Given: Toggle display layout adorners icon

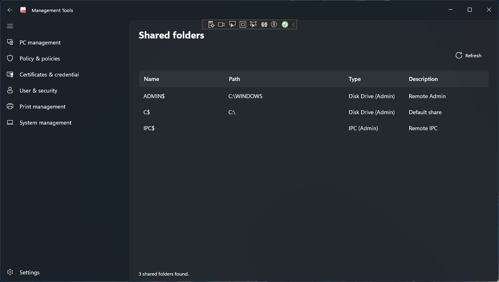Looking at the screenshot, I should click(x=242, y=25).
